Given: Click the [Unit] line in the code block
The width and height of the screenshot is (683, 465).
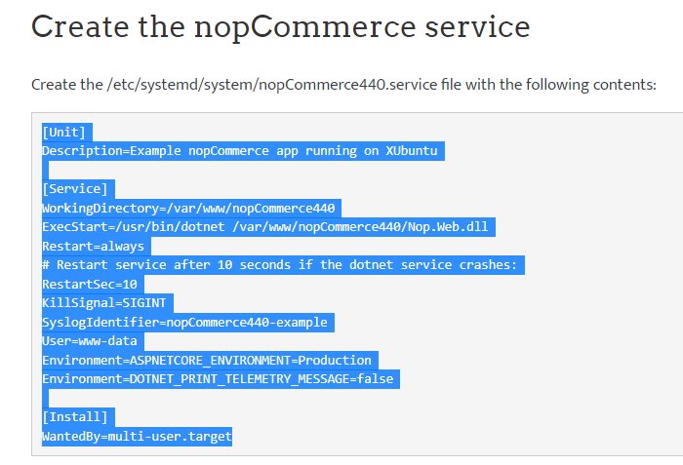Looking at the screenshot, I should [64, 133].
